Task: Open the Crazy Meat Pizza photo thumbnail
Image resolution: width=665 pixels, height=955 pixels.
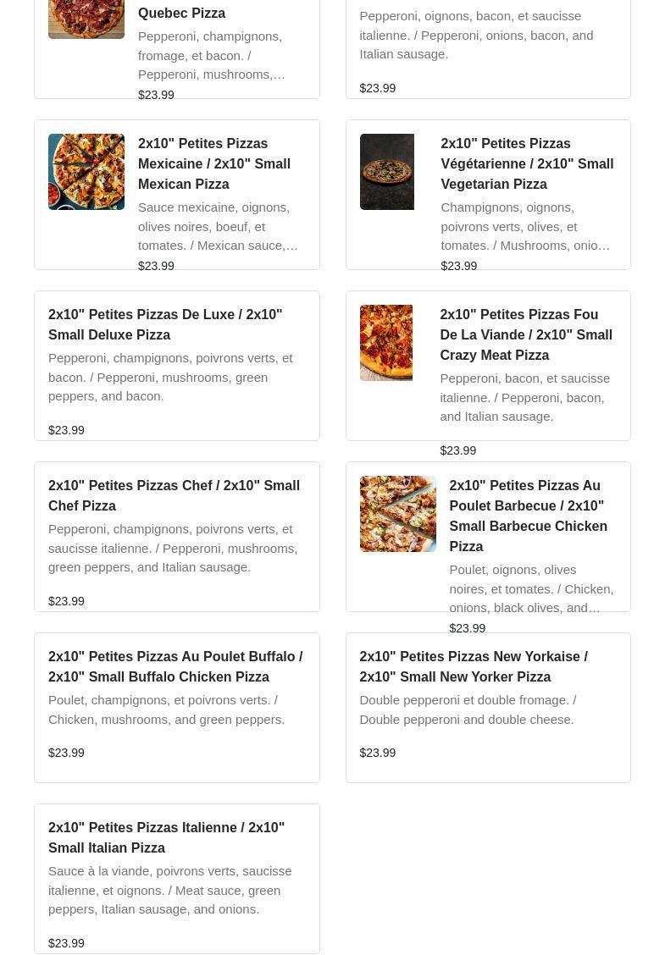Action: tap(385, 343)
